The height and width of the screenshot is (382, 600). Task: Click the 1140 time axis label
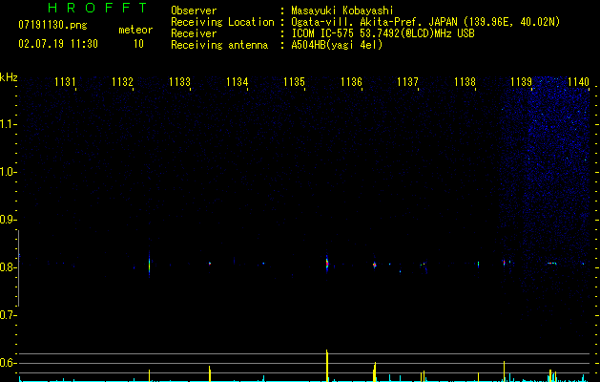tap(579, 82)
